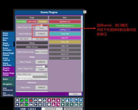Screen dimensions: 138x110
Task: Switch to the Scene Misc tab
Action: [x=8, y=39]
